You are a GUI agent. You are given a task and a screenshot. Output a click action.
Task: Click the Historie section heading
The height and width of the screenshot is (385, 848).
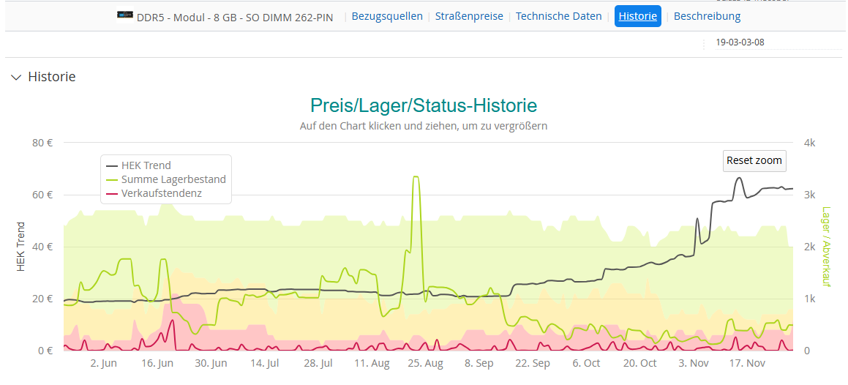[51, 77]
